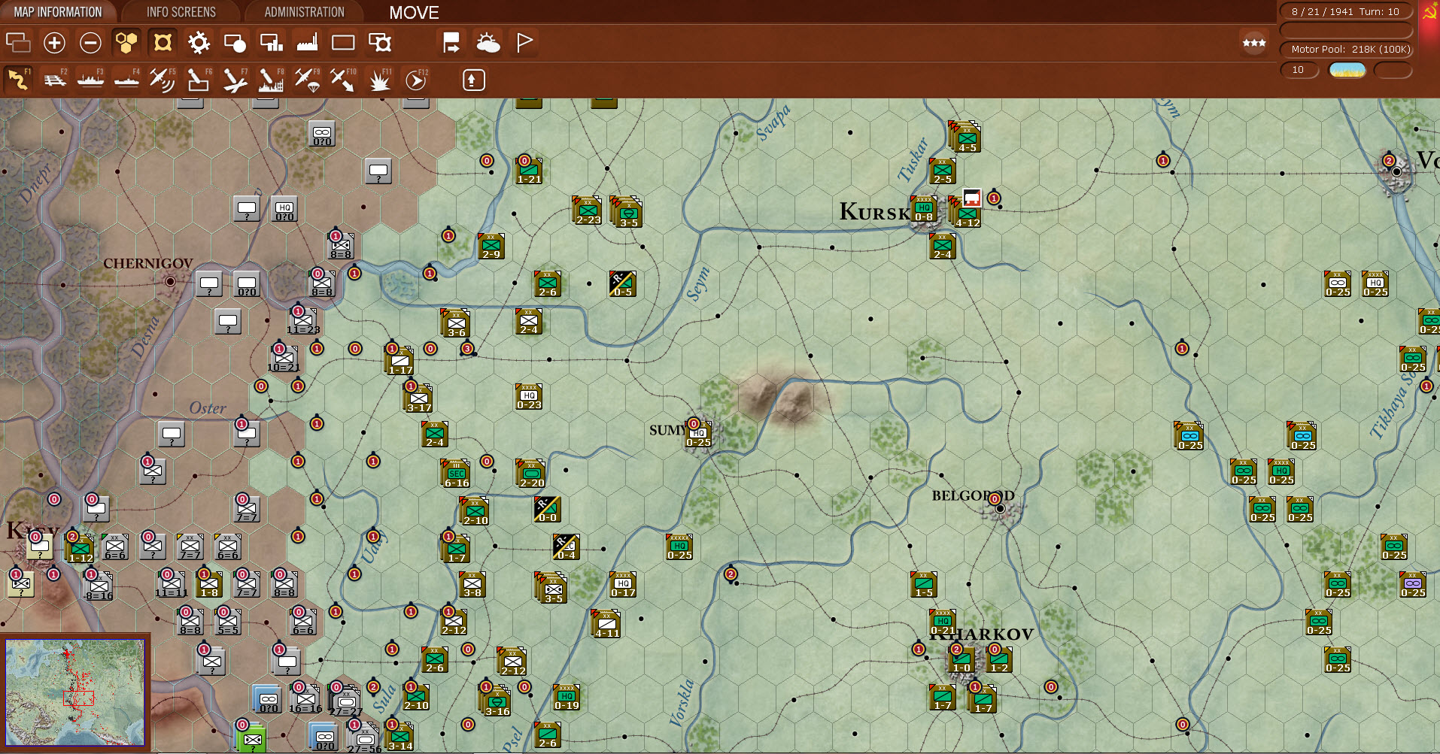This screenshot has width=1440, height=754.
Task: Select the HQ 0-17 unit counter
Action: [x=623, y=584]
